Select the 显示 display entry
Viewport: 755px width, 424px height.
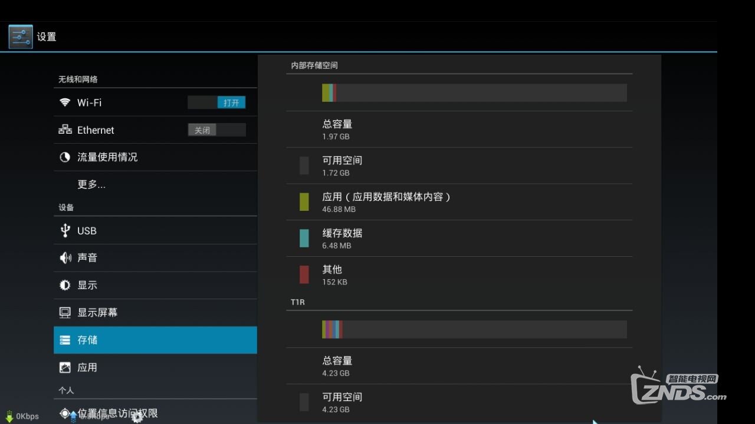[x=155, y=285]
